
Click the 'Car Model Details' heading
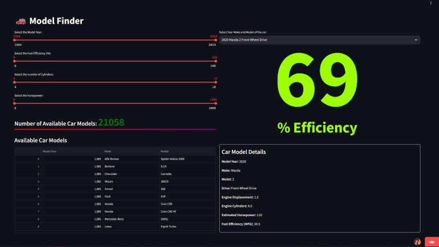click(243, 152)
